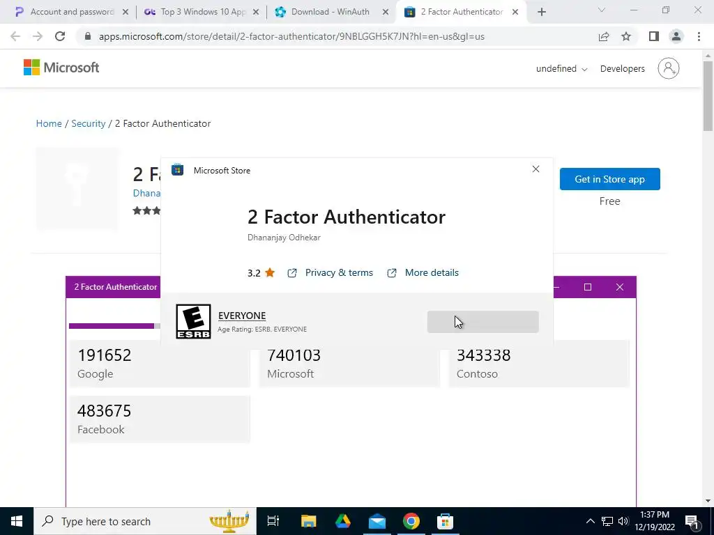Bookmark this page with the star icon
Viewport: 714px width, 535px height.
point(626,36)
